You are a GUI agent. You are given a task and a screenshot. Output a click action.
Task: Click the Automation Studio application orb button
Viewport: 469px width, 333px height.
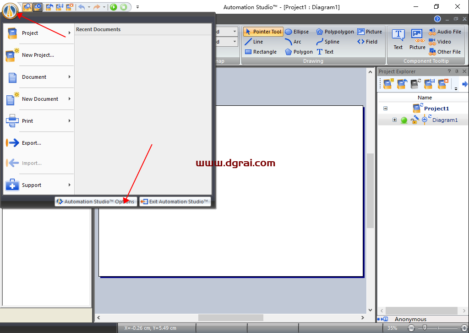point(10,11)
